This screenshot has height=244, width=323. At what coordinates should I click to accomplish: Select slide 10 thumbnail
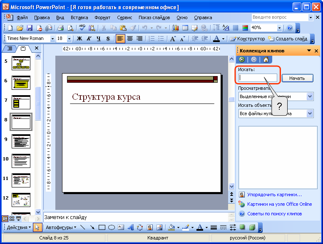coord(21,161)
